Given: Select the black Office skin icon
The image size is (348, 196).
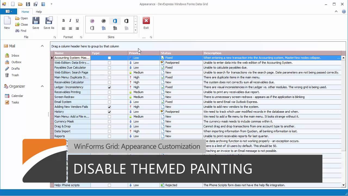Looking at the screenshot, I should click(126, 21).
